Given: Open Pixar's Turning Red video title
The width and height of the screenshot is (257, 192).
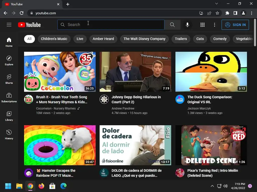Looking at the screenshot, I should 213,173.
